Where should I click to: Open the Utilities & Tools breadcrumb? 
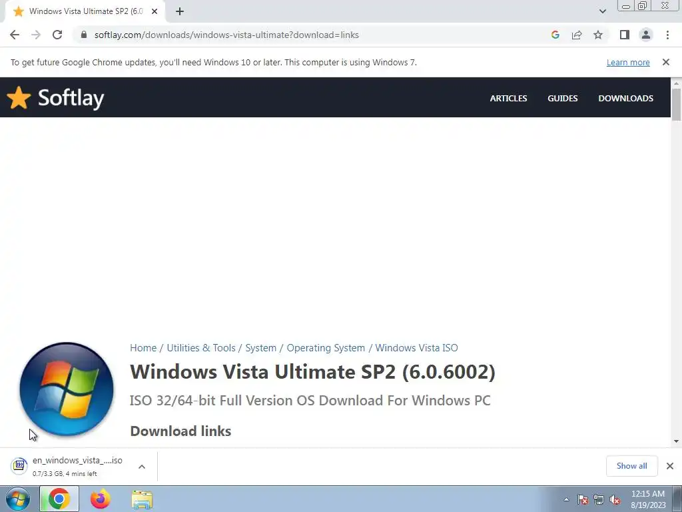tap(201, 348)
